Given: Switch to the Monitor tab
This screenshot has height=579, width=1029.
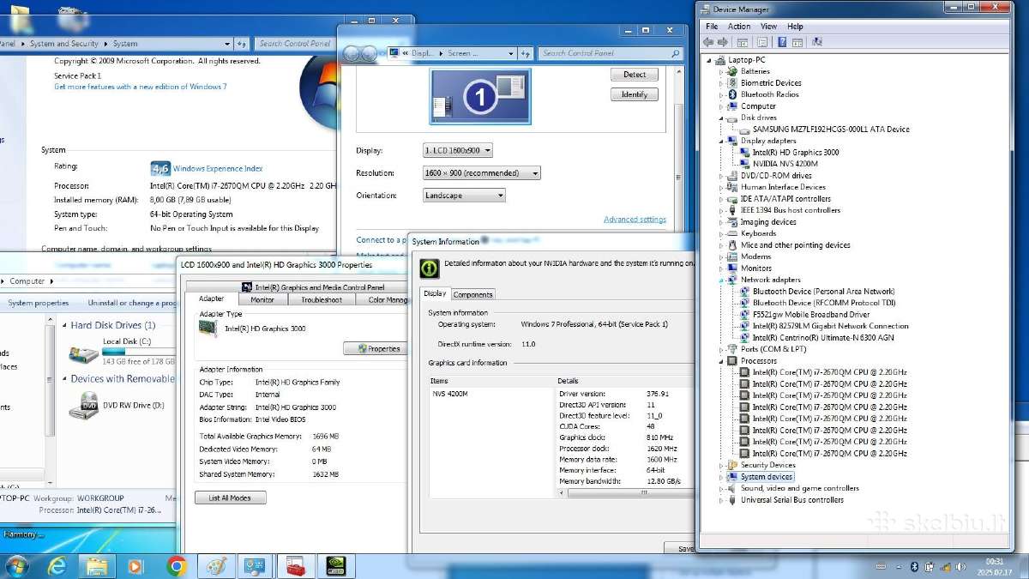Looking at the screenshot, I should 262,299.
